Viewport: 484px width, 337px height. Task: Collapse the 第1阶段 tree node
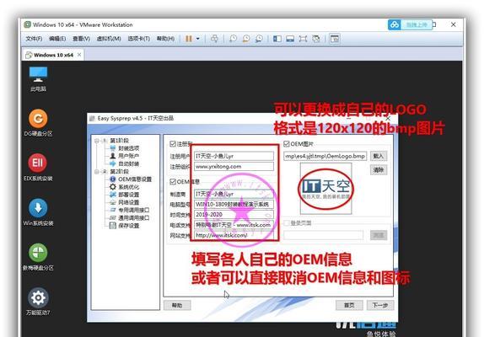[97, 141]
